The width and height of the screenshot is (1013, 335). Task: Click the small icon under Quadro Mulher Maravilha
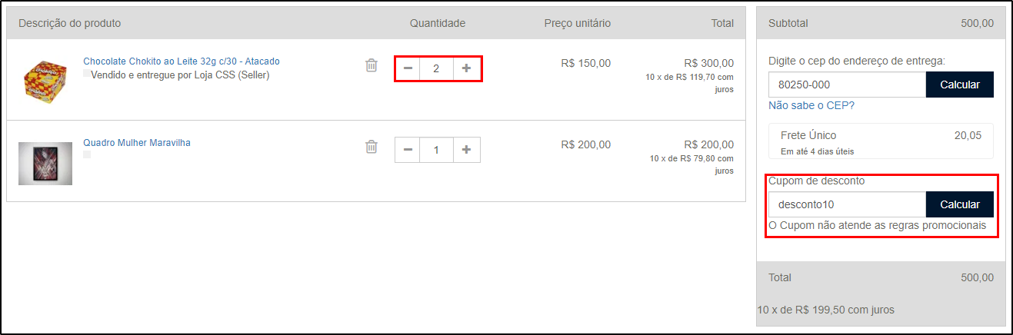[87, 154]
